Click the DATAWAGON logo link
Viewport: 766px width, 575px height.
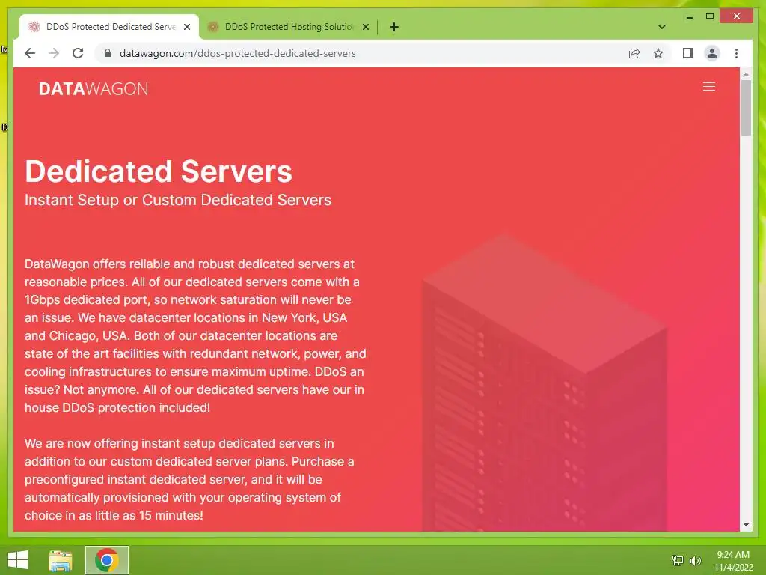[x=94, y=88]
